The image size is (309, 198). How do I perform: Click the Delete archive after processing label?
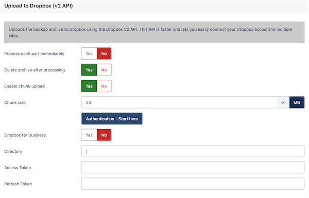[35, 70]
